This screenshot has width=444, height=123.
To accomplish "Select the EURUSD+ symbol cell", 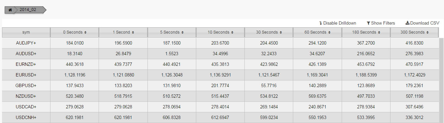I will click(26, 75).
